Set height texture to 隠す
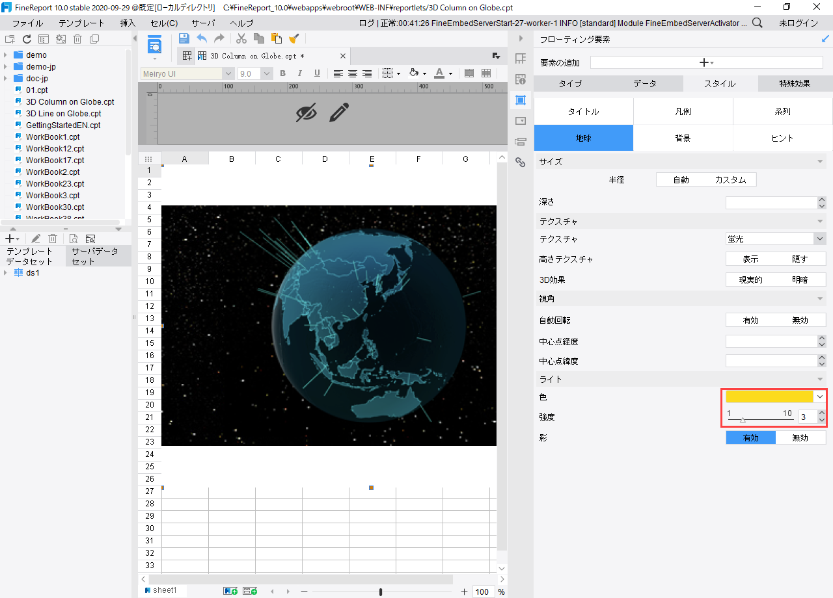Screen dimensions: 833x598 tap(800, 259)
